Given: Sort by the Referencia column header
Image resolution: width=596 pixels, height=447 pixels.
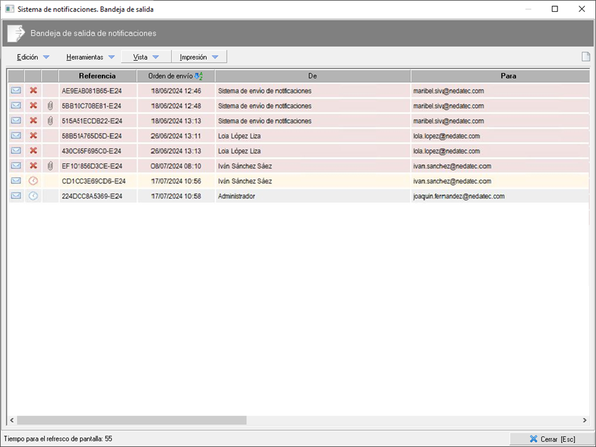Looking at the screenshot, I should coord(97,76).
